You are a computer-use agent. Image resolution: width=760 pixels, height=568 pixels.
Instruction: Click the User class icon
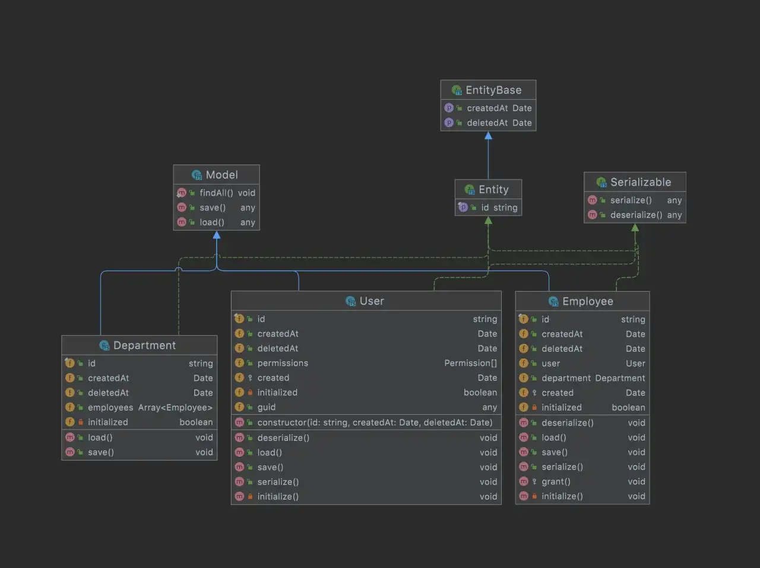pyautogui.click(x=350, y=301)
